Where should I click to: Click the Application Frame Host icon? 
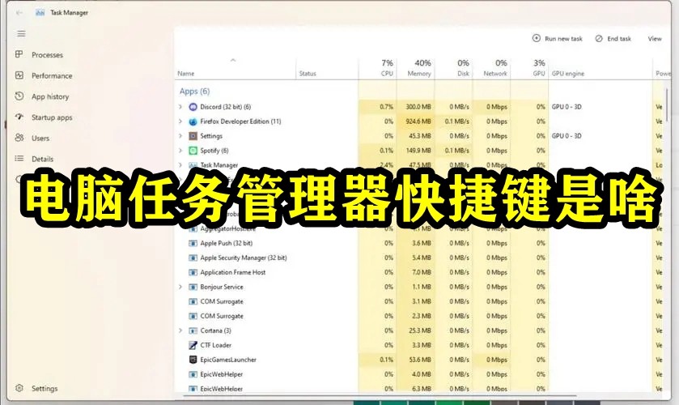(193, 272)
